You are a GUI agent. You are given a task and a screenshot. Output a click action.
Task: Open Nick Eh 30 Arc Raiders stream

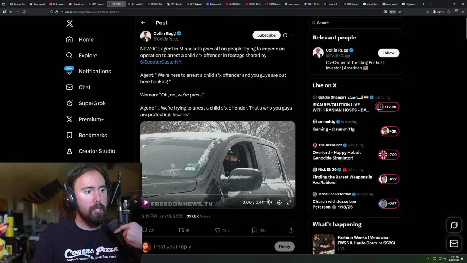342,180
